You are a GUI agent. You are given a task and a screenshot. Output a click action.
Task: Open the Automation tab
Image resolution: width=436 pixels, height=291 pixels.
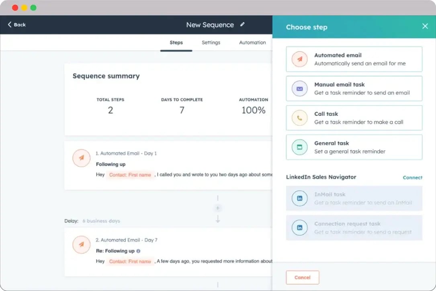pos(252,42)
